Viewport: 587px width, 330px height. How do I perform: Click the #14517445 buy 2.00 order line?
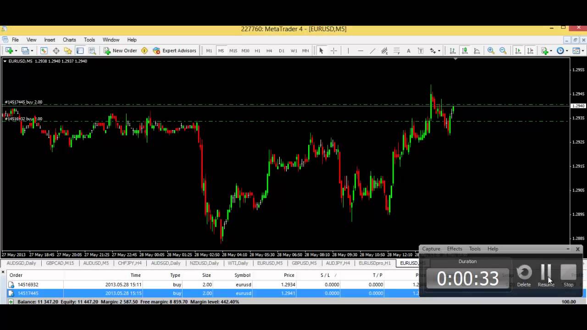23,102
